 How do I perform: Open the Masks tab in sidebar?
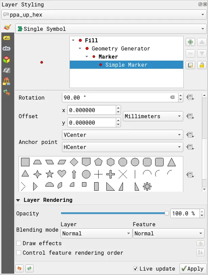pos(6,48)
